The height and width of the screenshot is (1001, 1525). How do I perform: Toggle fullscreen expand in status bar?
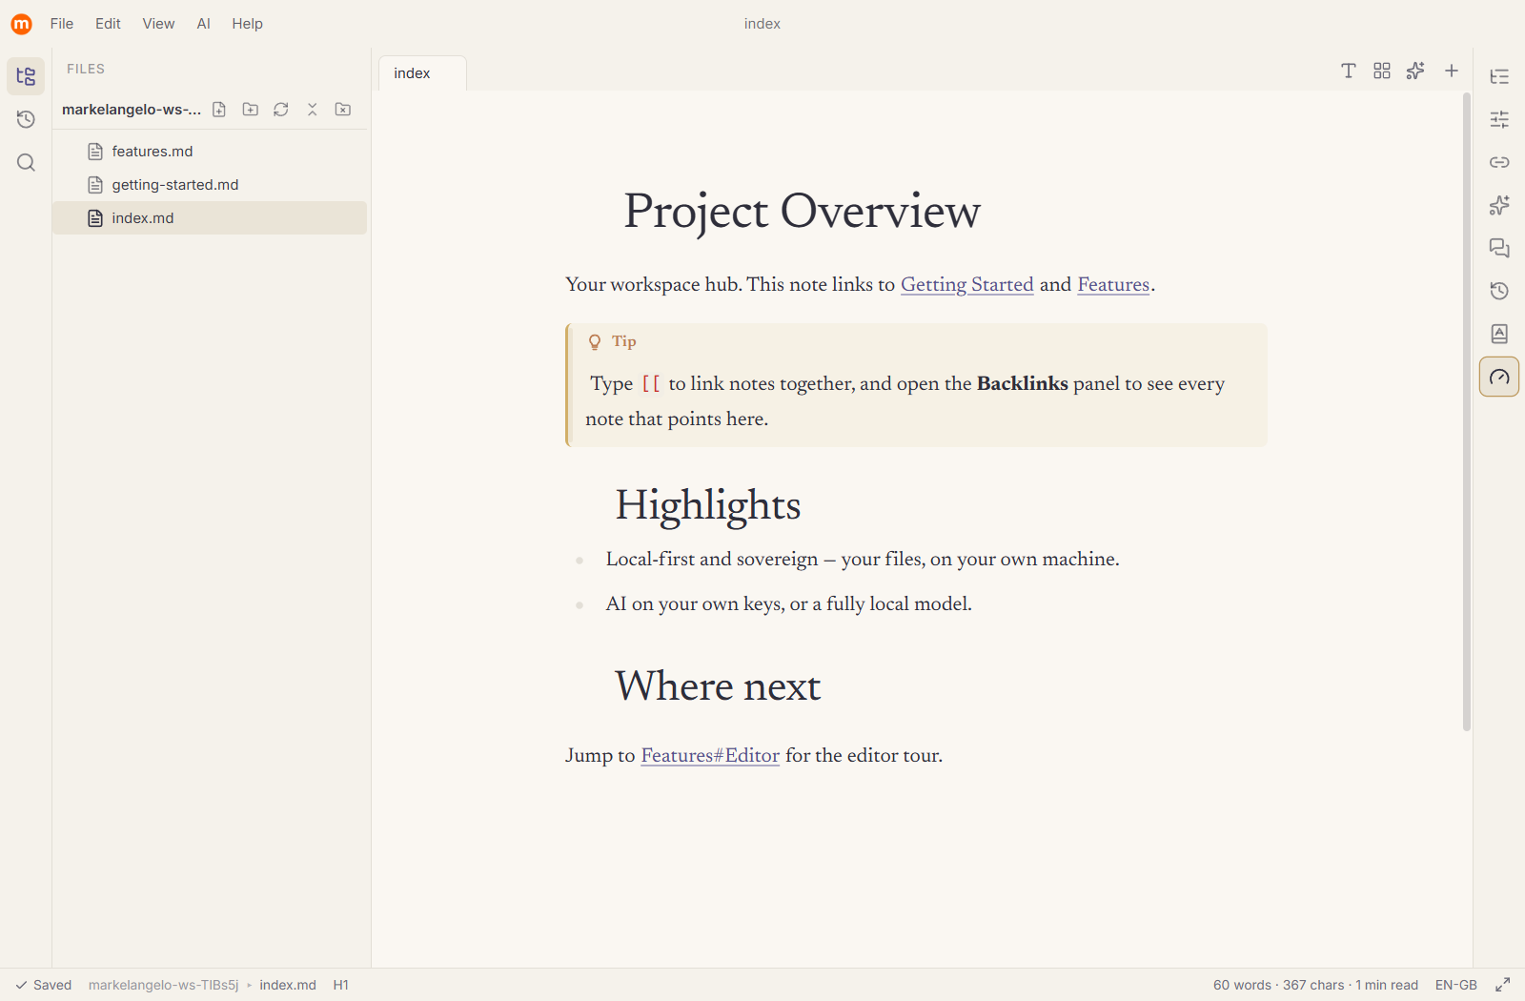1503,985
